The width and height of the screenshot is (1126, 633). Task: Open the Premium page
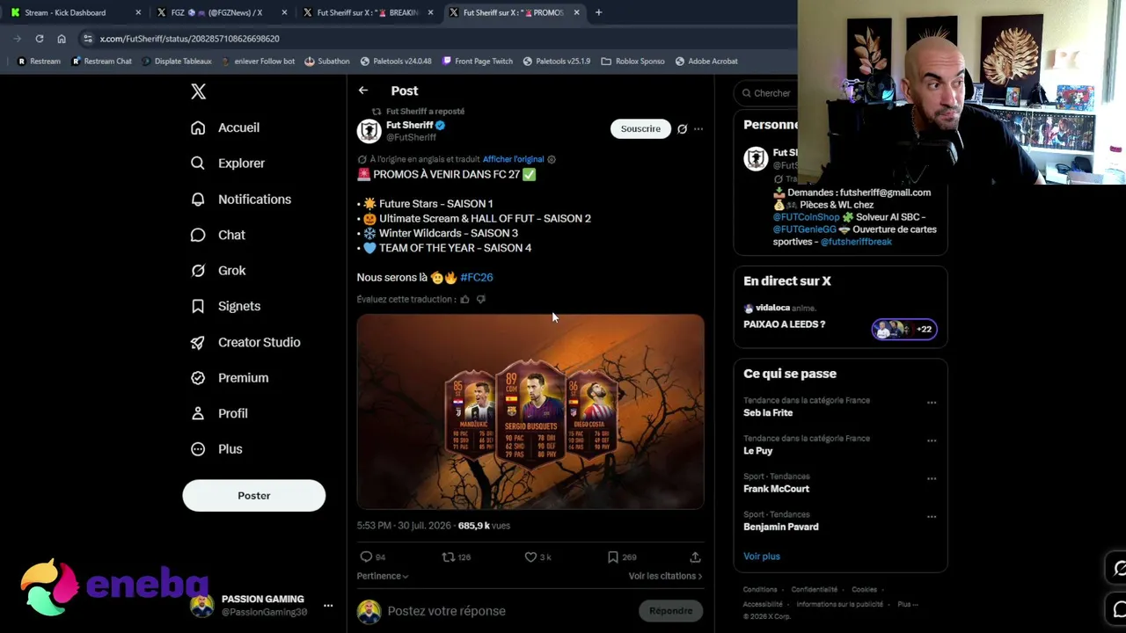click(230, 378)
